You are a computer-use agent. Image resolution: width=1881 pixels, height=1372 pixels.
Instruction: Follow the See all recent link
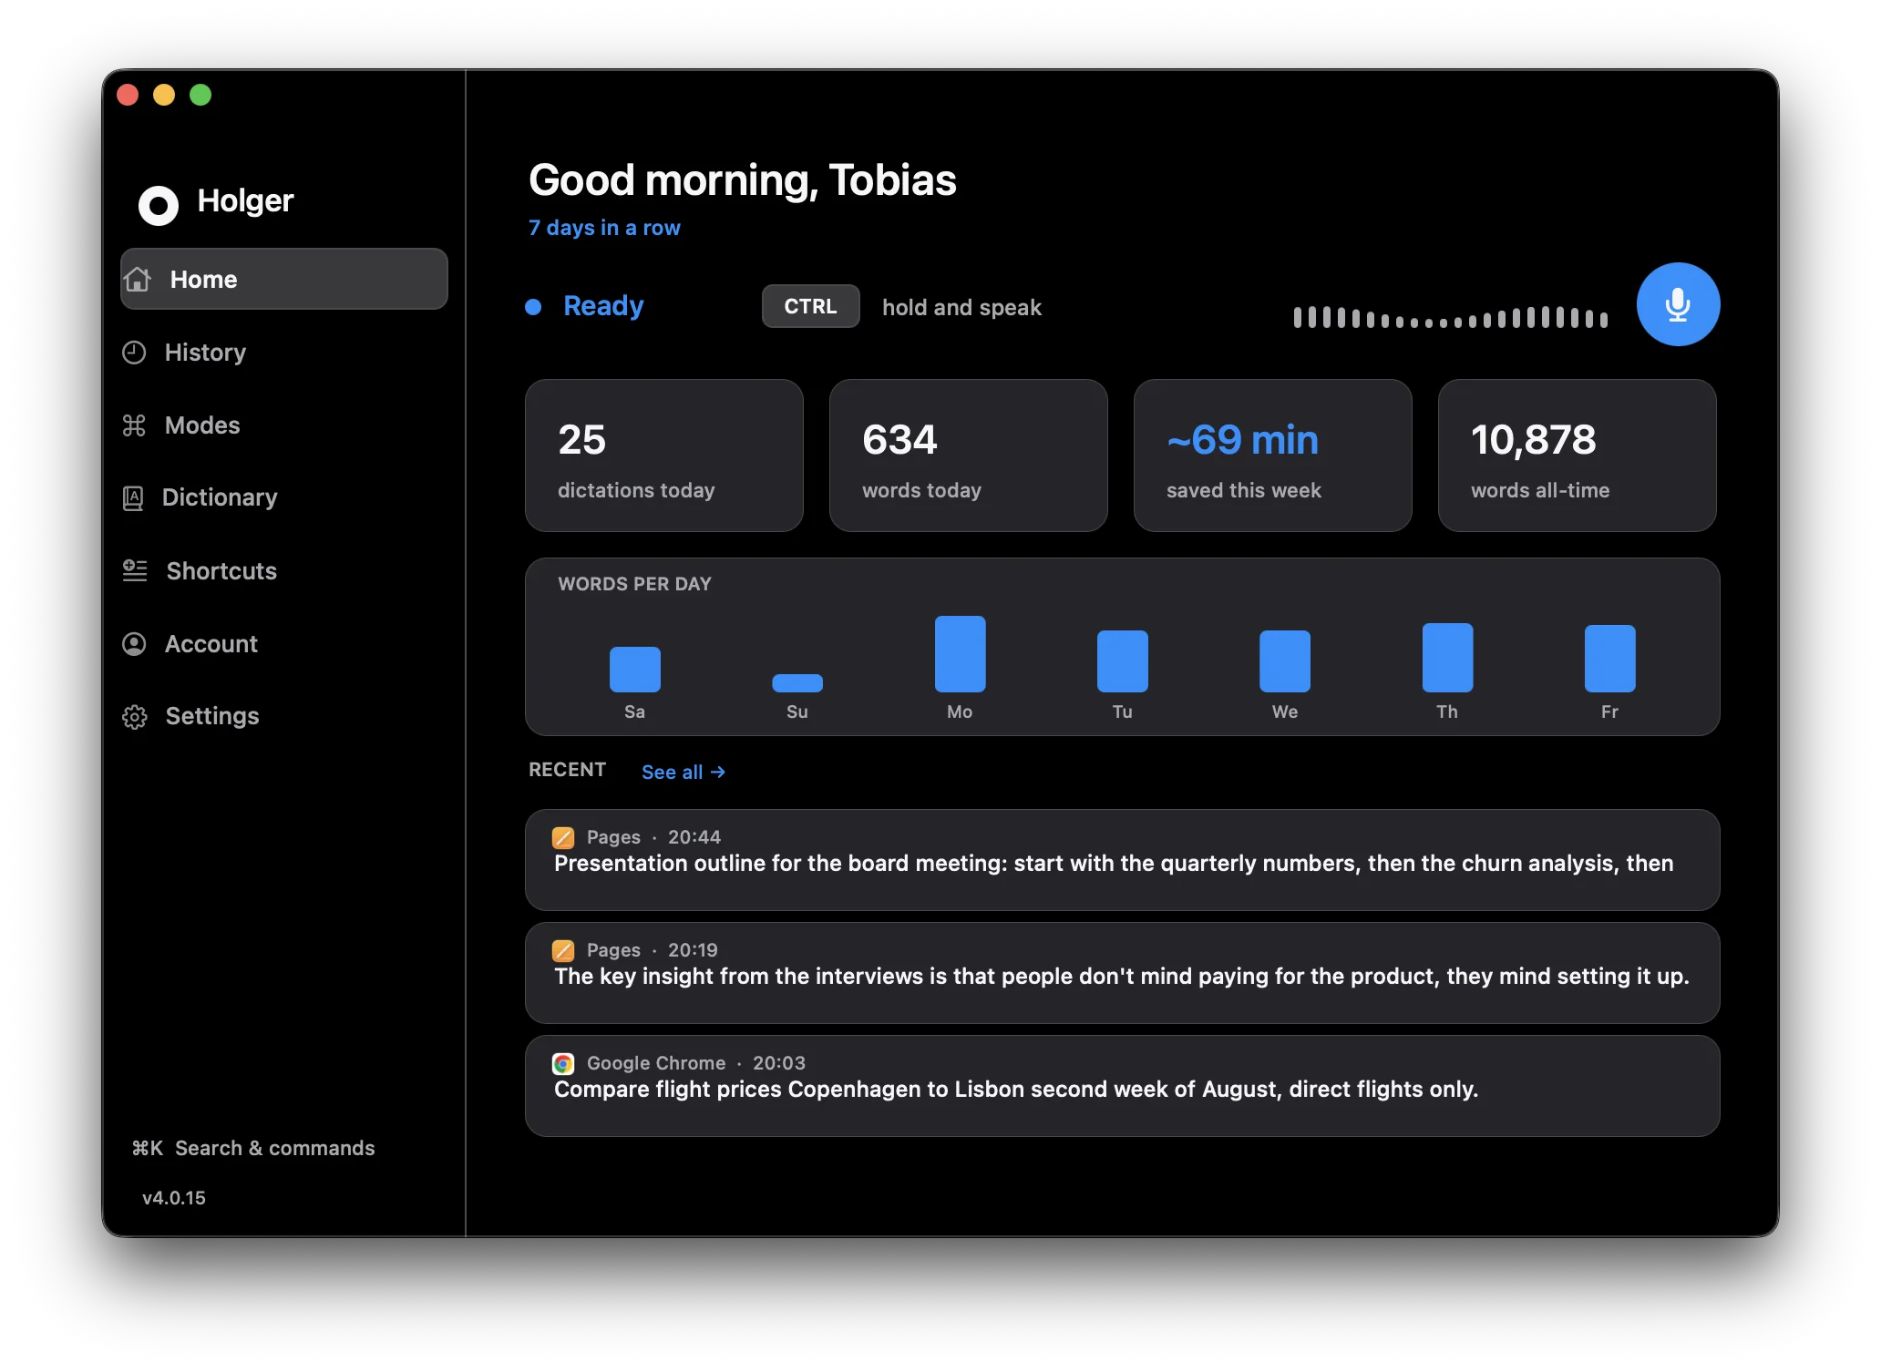point(684,772)
